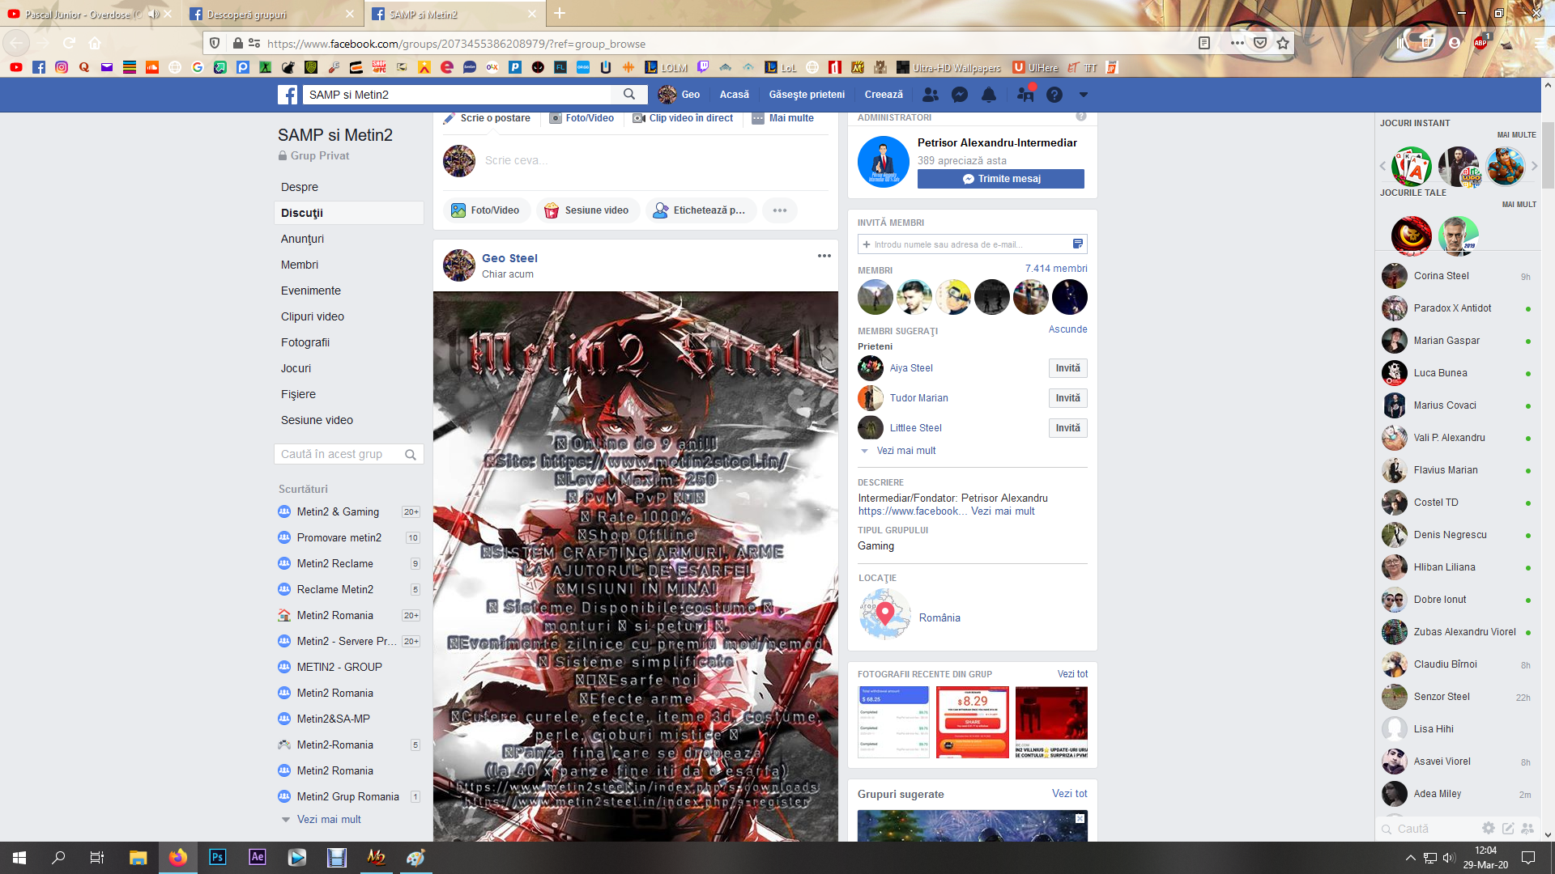The image size is (1555, 874).
Task: Invite Tudor Marian to the group
Action: tap(1067, 398)
